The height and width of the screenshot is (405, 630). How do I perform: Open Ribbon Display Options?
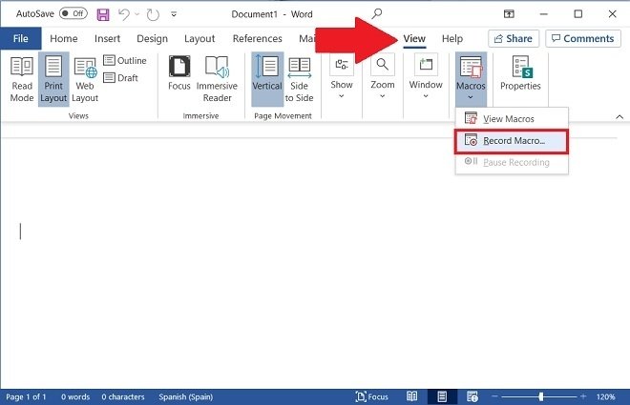point(509,14)
